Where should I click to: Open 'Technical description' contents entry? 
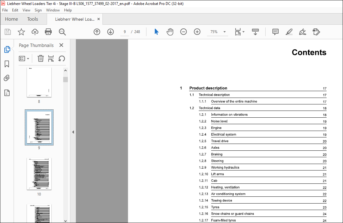click(x=214, y=95)
